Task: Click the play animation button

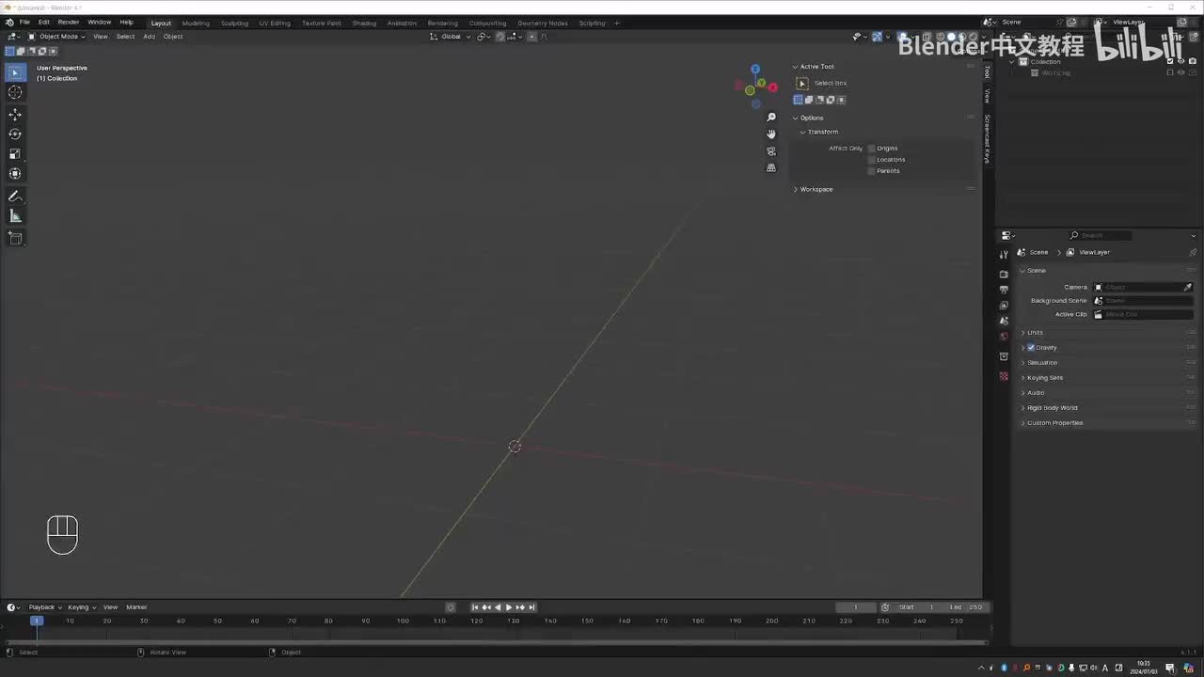Action: click(x=509, y=607)
